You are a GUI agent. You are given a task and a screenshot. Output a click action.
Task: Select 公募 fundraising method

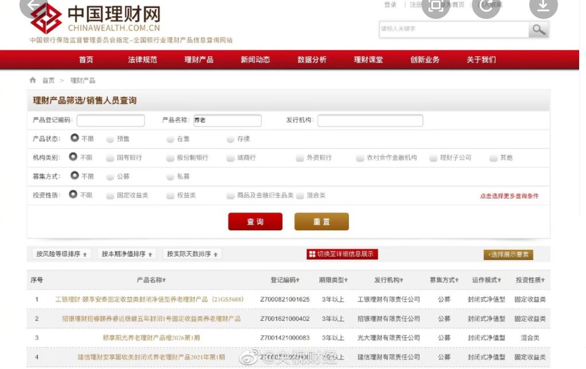110,177
